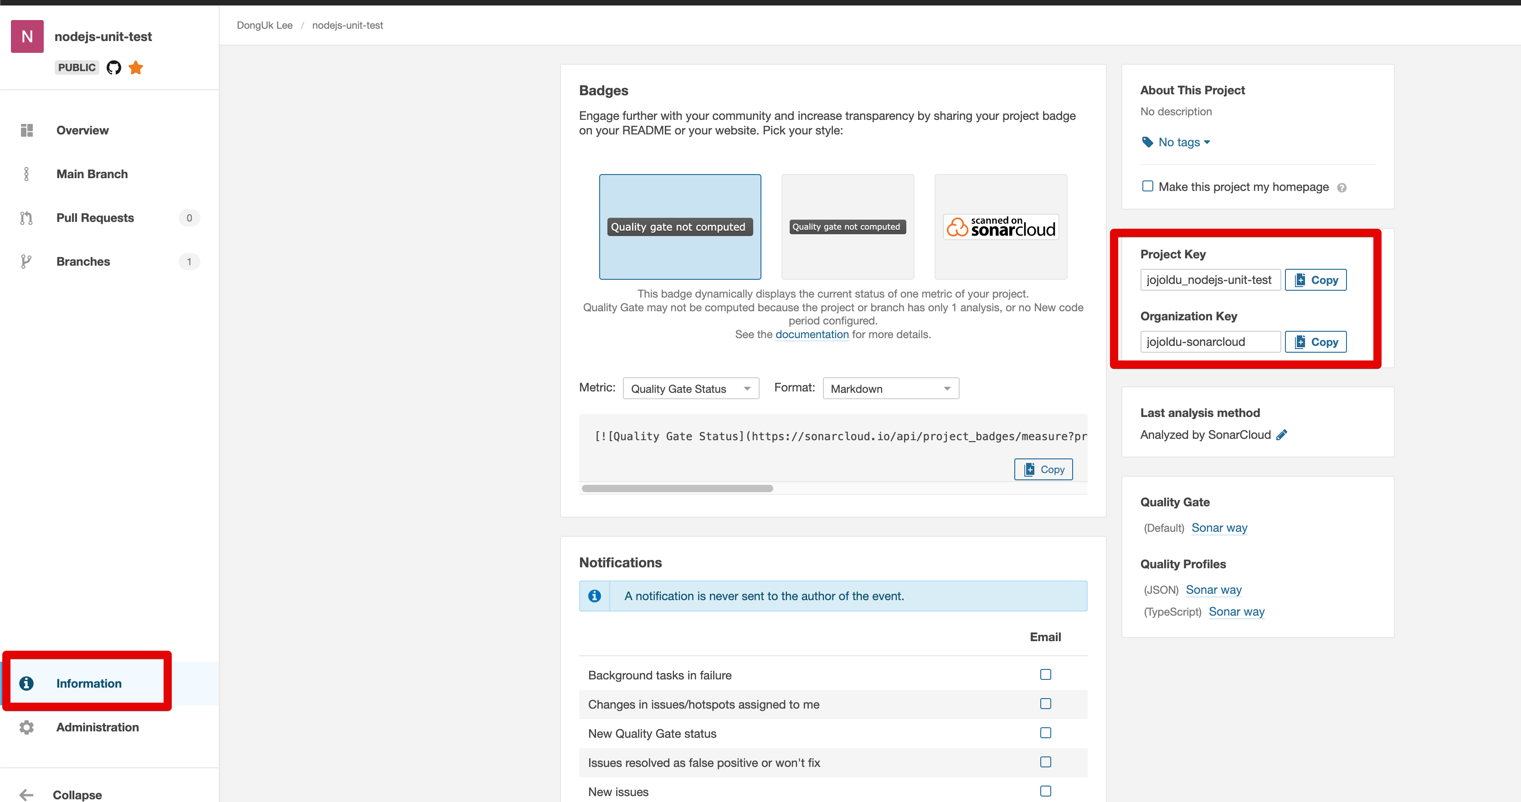1521x802 pixels.
Task: Click the orange favorite star icon
Action: coord(136,67)
